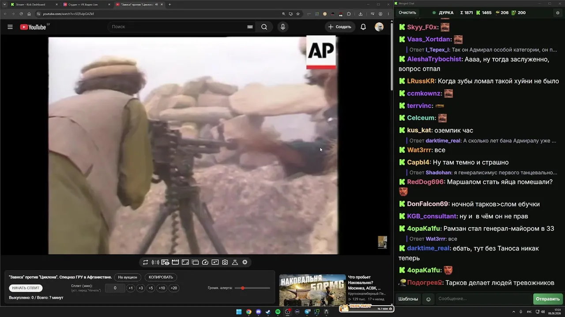Click the split minutes input field
Screen dimensions: 565x317
click(115, 288)
